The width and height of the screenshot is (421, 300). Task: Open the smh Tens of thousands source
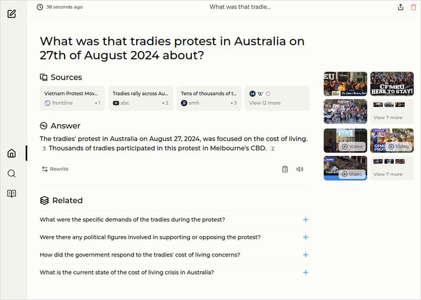(209, 98)
